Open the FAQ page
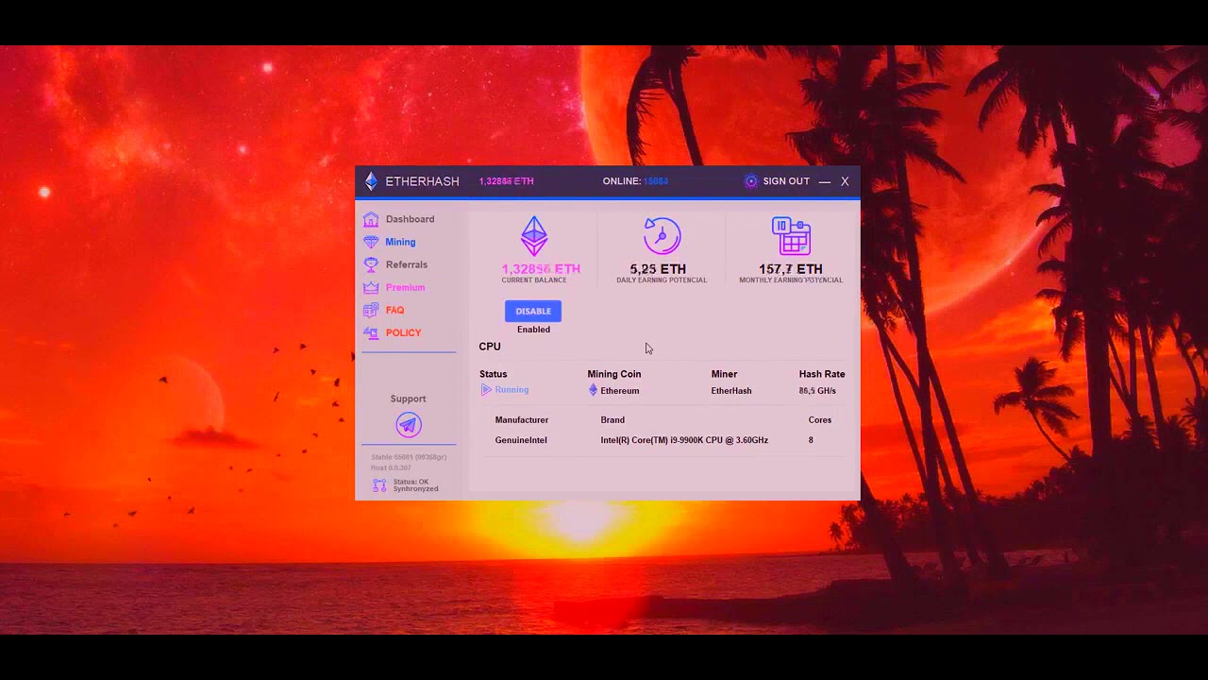1208x680 pixels. 394,310
